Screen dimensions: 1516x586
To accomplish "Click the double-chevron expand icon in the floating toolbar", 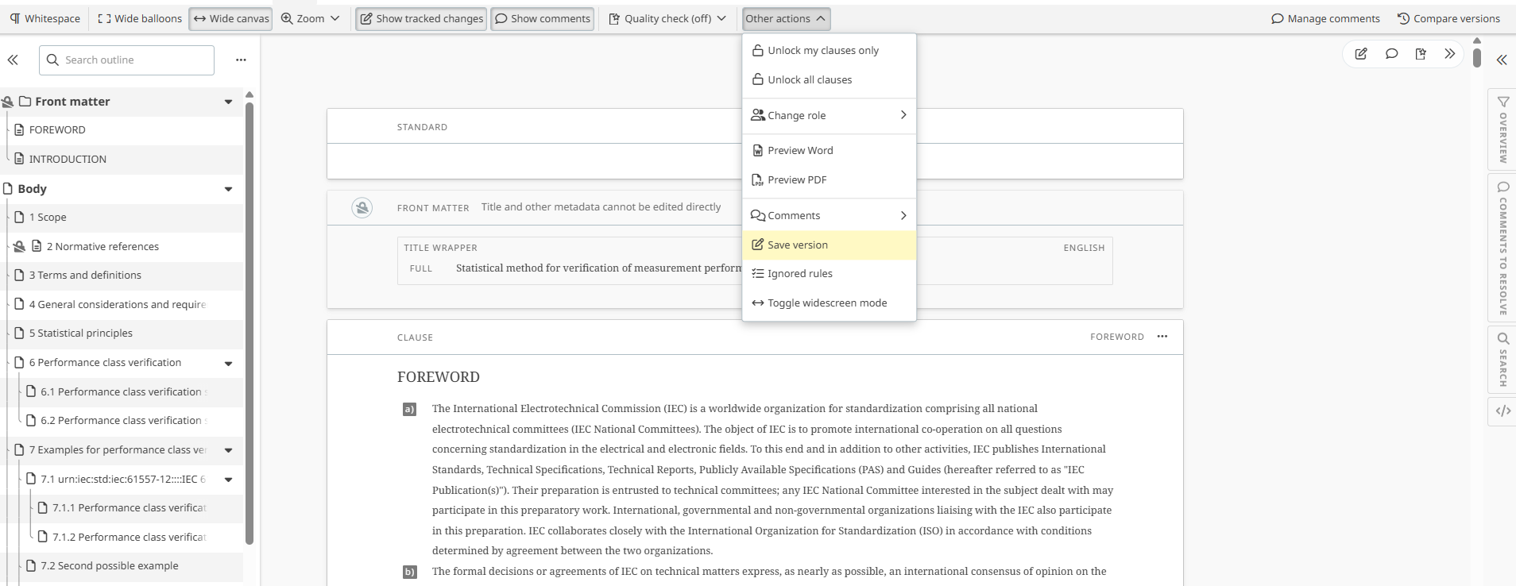I will (1450, 54).
